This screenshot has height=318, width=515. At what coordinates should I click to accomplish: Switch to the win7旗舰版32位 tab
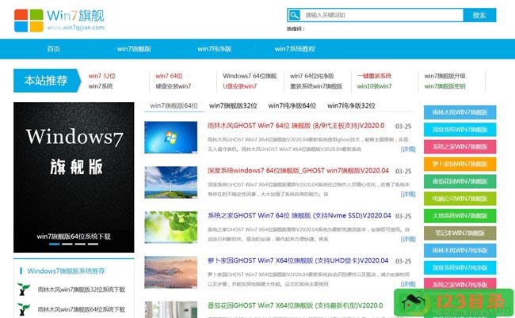tap(233, 105)
